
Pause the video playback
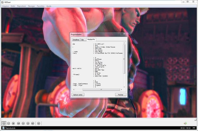coord(9,123)
